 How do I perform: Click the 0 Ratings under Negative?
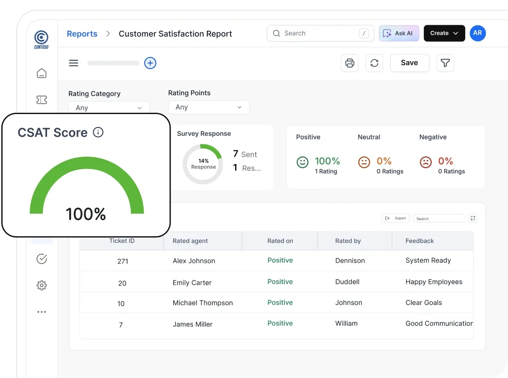[451, 171]
